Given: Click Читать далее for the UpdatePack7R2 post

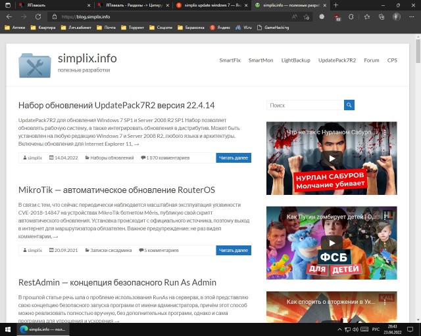Looking at the screenshot, I should pyautogui.click(x=234, y=157).
